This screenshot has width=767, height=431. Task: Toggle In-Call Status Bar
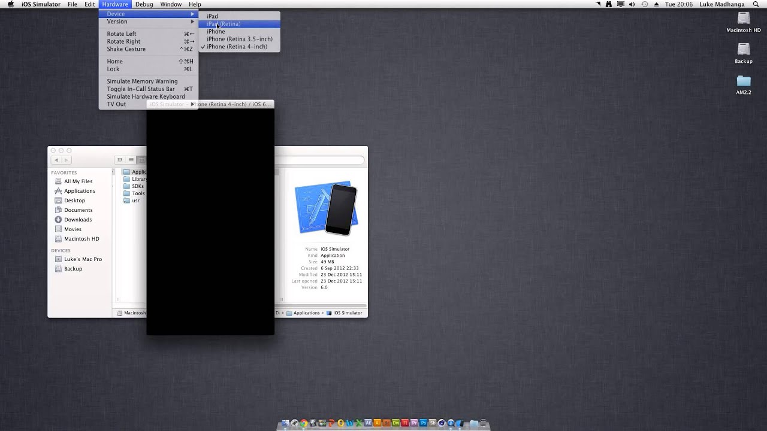pyautogui.click(x=148, y=89)
